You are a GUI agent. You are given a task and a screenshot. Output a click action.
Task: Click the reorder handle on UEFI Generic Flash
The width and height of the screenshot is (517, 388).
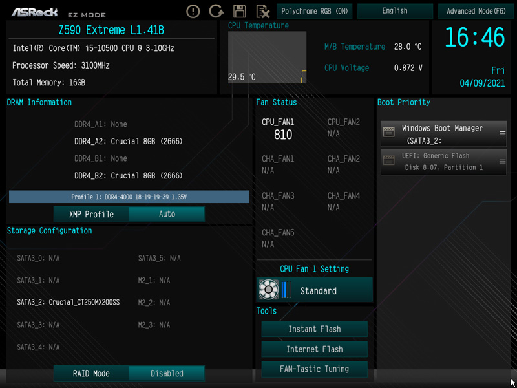[x=503, y=161]
